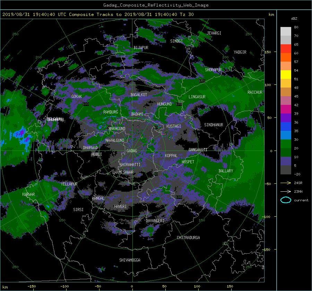Click the SIRSI label on the map
Image resolution: width=312 pixels, height=291 pixels.
tap(78, 210)
